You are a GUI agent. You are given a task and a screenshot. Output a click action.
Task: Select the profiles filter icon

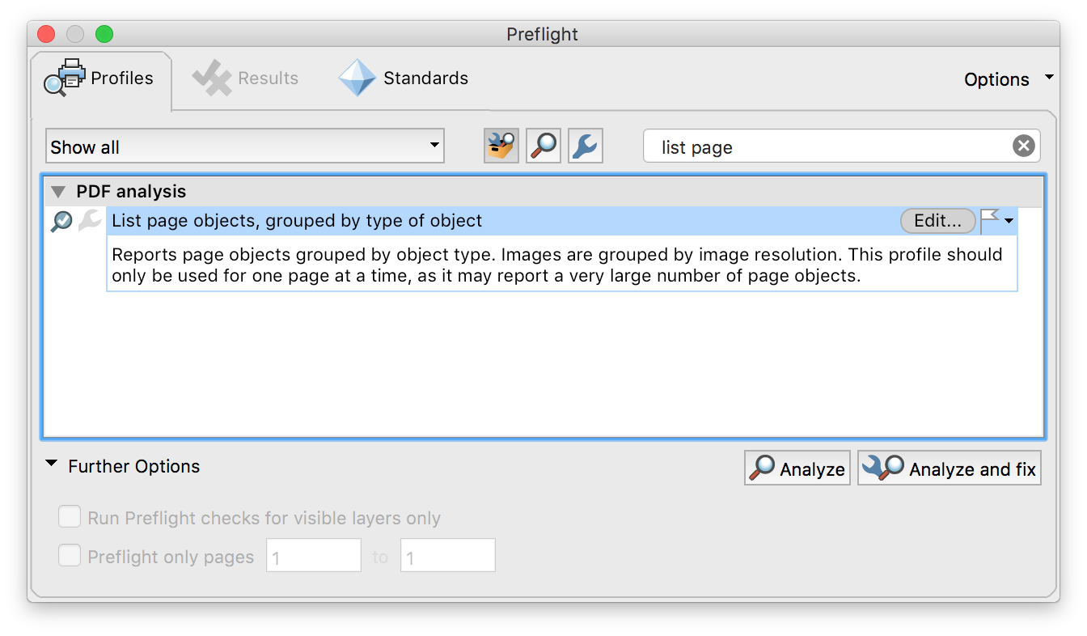(501, 146)
